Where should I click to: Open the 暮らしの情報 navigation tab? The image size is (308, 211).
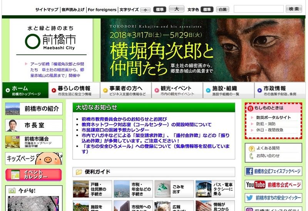[74, 90]
